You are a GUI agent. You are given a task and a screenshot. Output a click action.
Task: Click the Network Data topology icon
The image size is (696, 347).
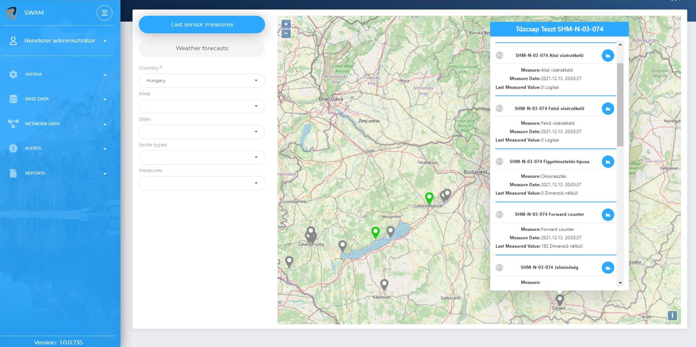[13, 124]
